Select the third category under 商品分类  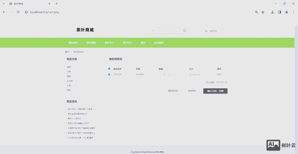click(x=69, y=76)
